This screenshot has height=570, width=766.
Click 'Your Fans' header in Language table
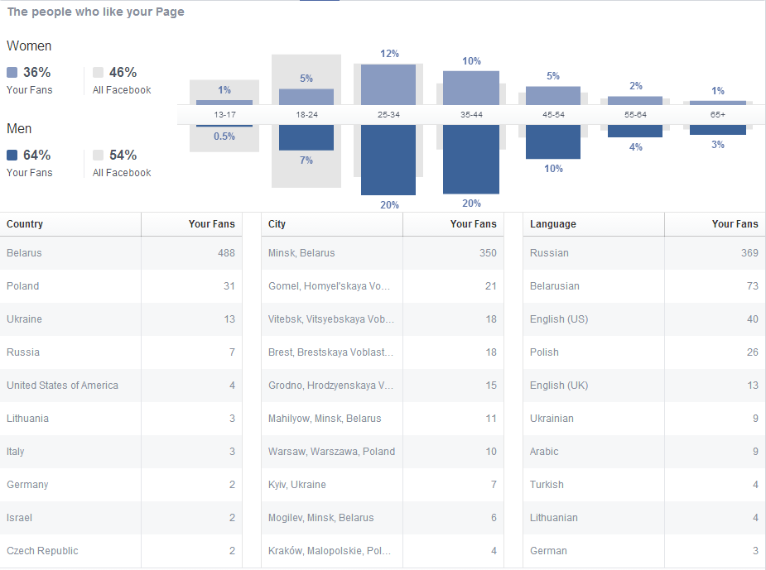pos(735,224)
